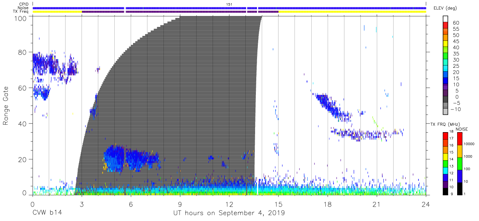The width and height of the screenshot is (479, 221).
Task: Select the white top segment of ELEV colorbar
Action: click(x=445, y=19)
